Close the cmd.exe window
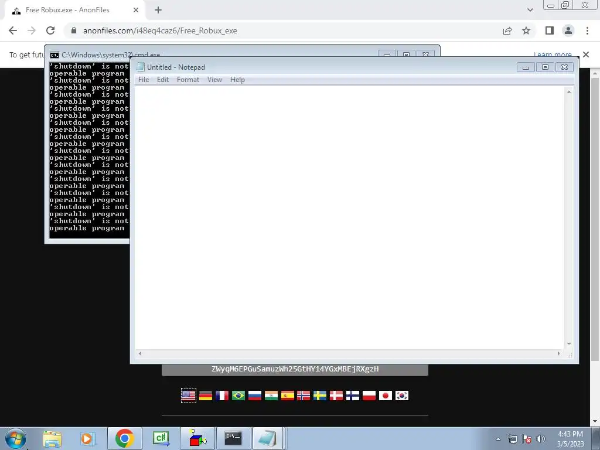 coord(425,54)
